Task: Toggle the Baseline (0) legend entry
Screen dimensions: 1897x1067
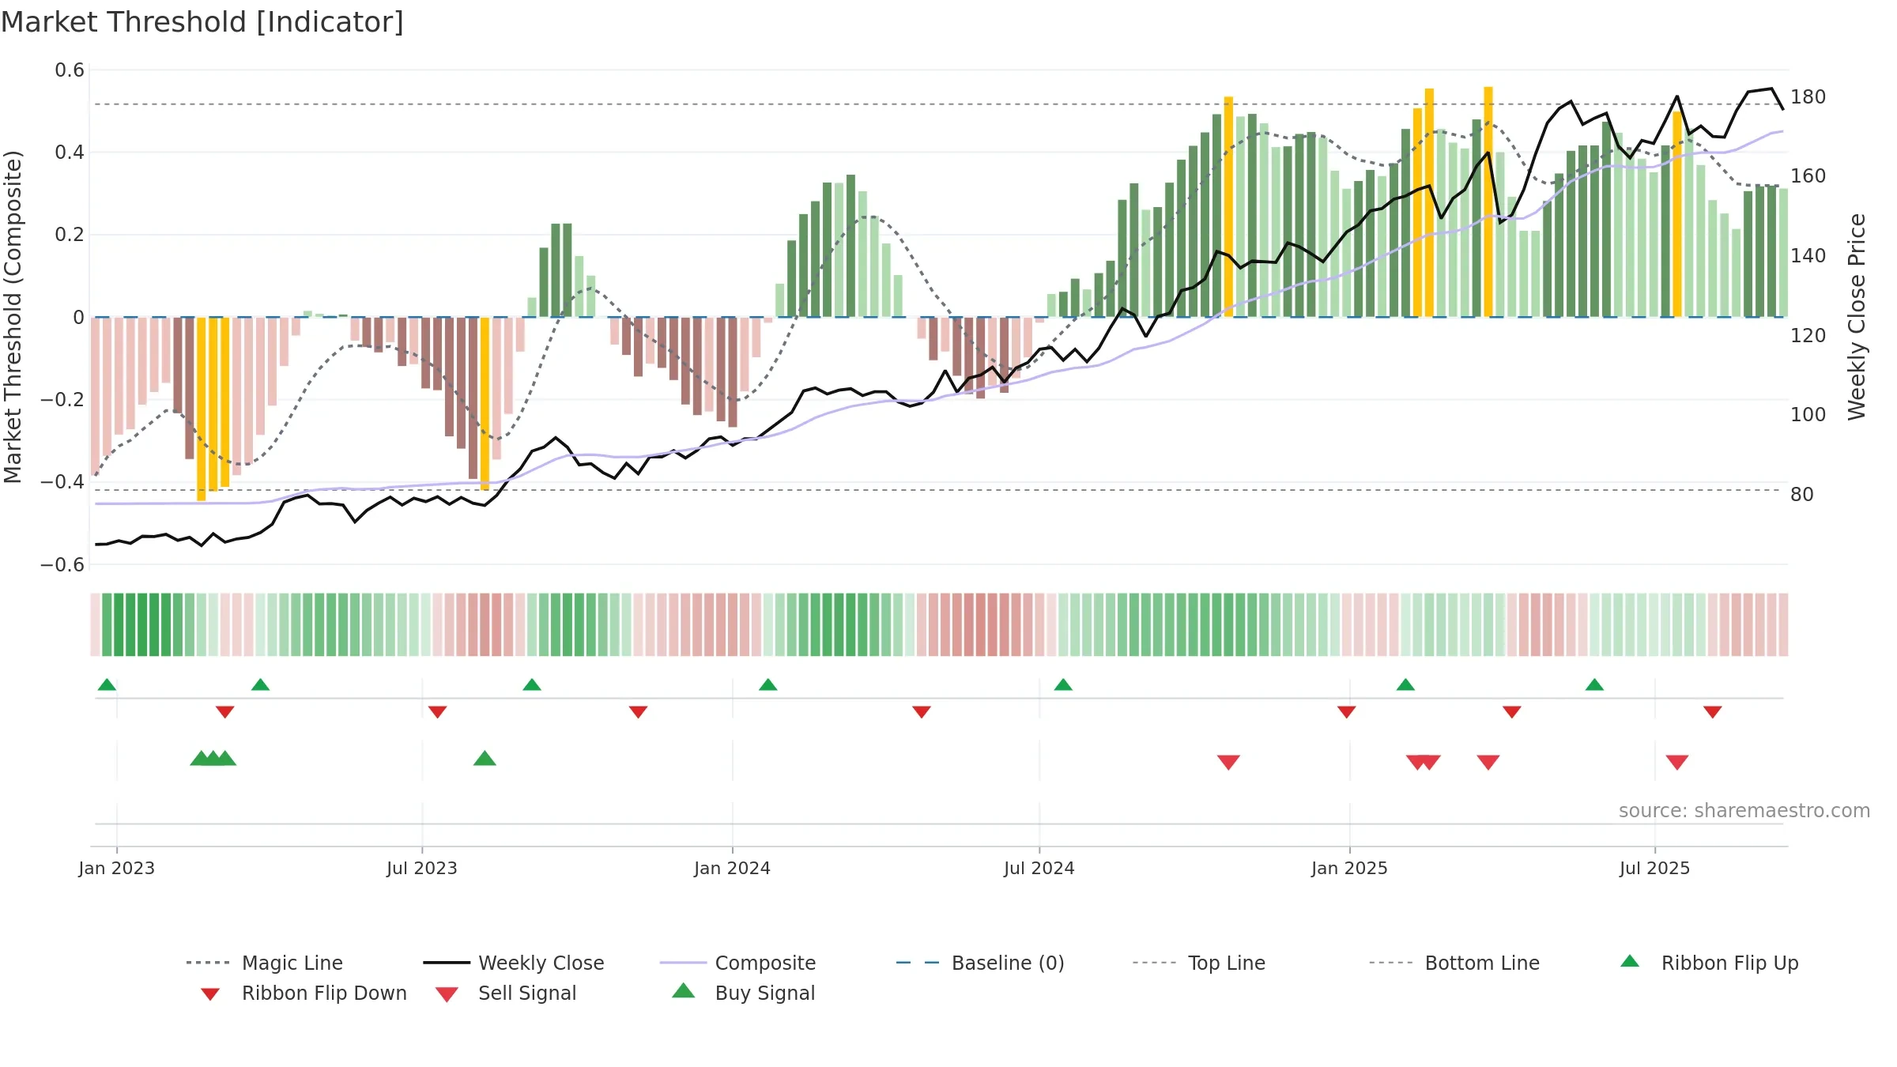Action: point(980,963)
